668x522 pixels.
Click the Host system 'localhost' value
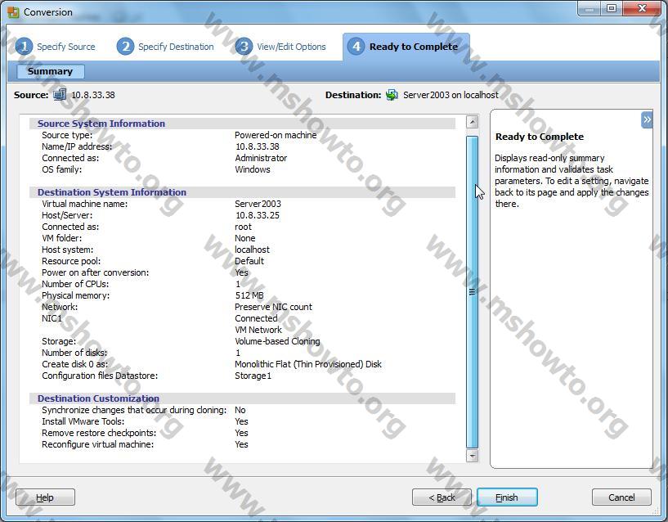[252, 250]
